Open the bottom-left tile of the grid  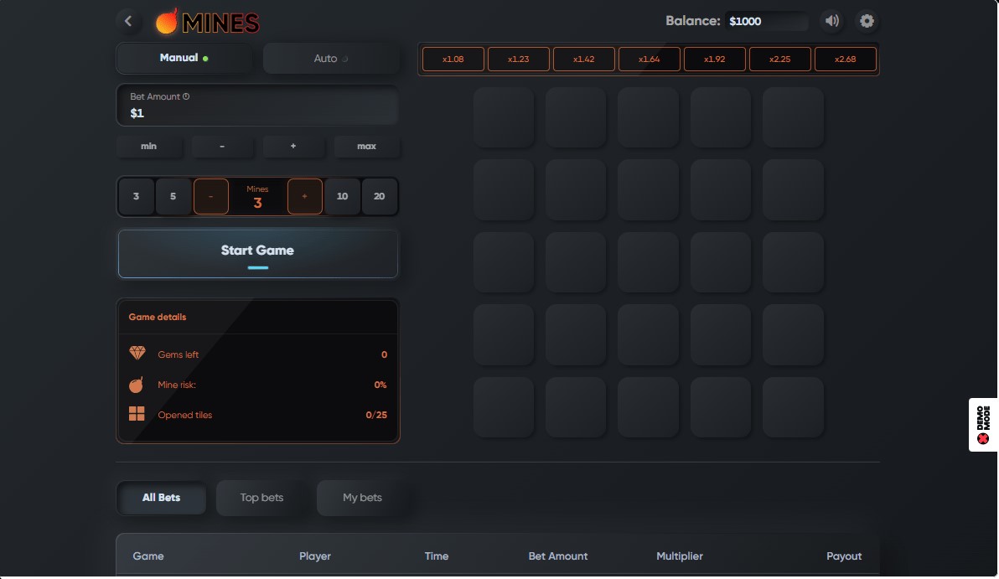[x=504, y=407]
